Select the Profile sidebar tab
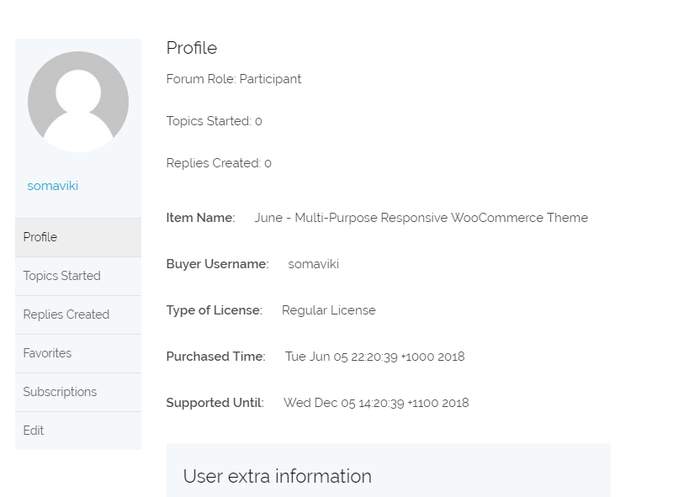This screenshot has height=497, width=689. 78,237
